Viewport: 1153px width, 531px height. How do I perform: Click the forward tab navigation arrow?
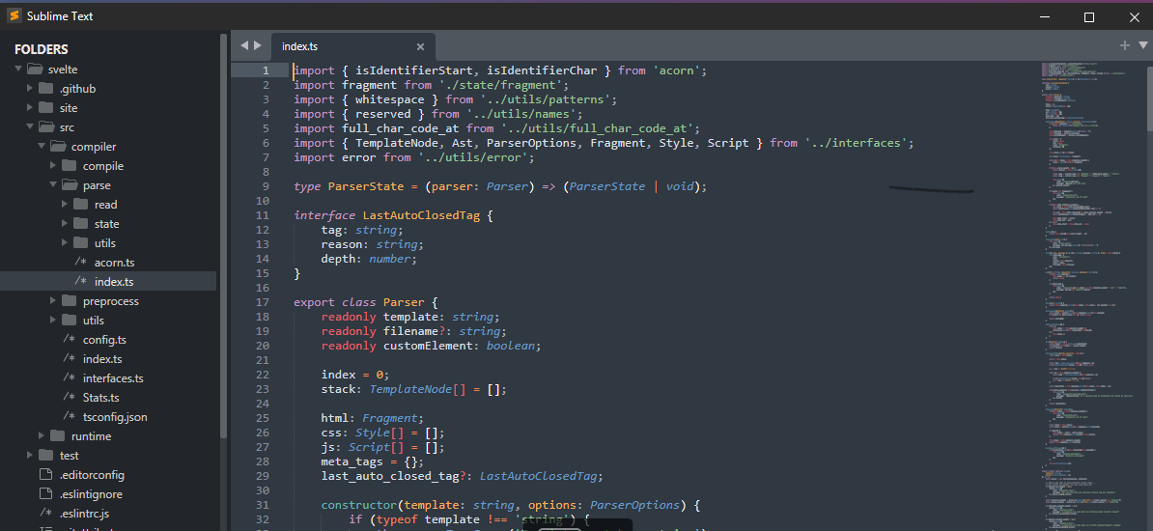click(x=258, y=45)
